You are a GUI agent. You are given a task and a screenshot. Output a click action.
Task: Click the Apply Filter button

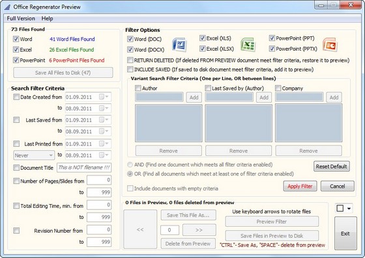[x=300, y=186]
